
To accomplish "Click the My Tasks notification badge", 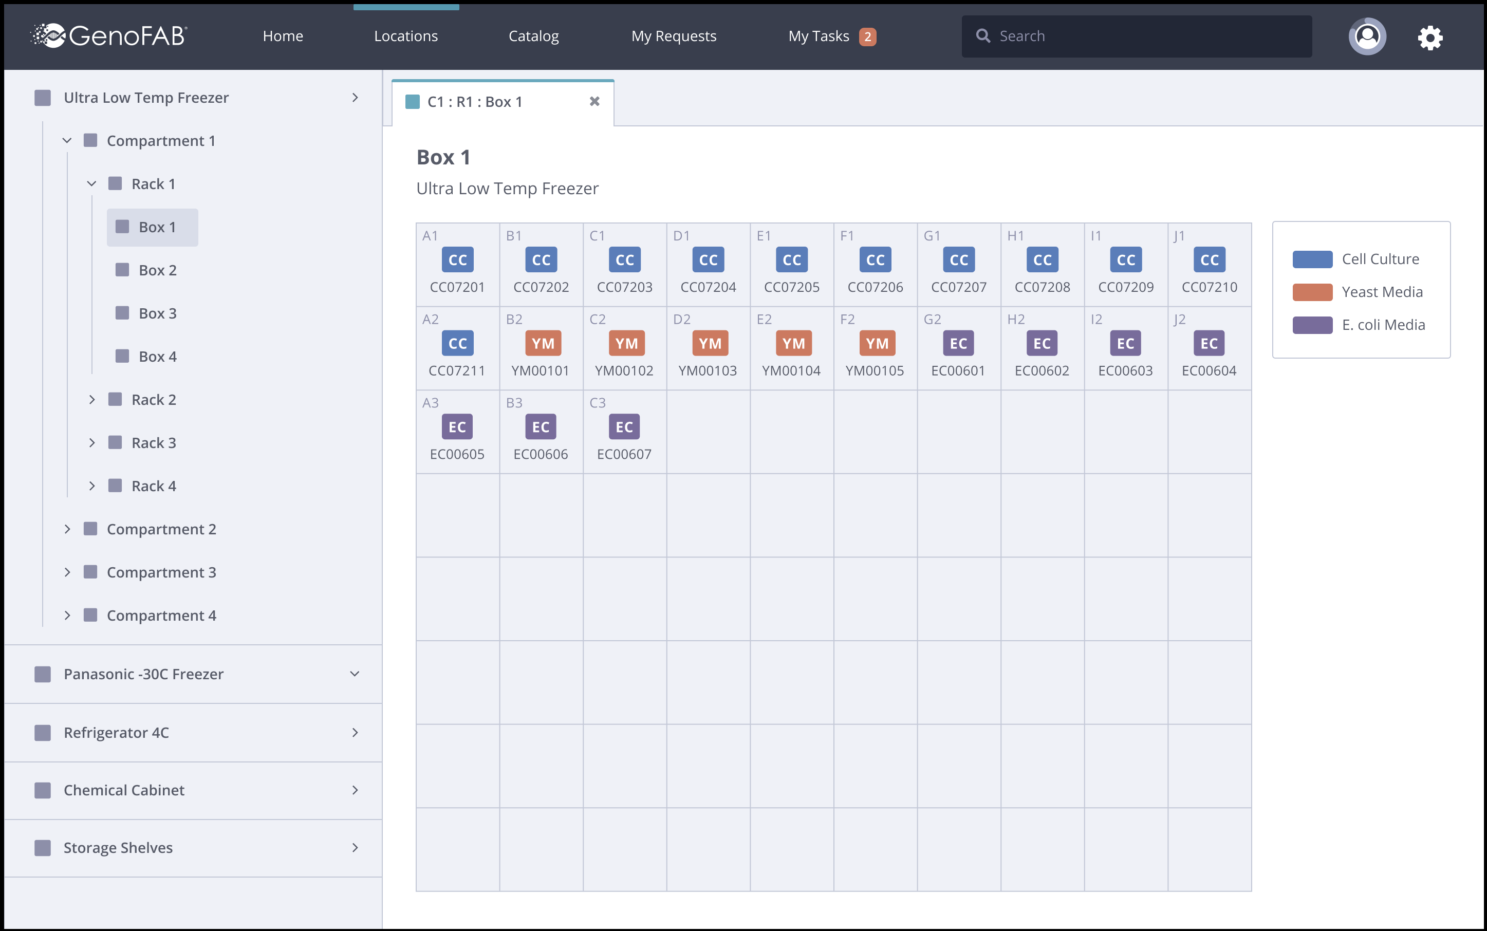I will coord(867,36).
